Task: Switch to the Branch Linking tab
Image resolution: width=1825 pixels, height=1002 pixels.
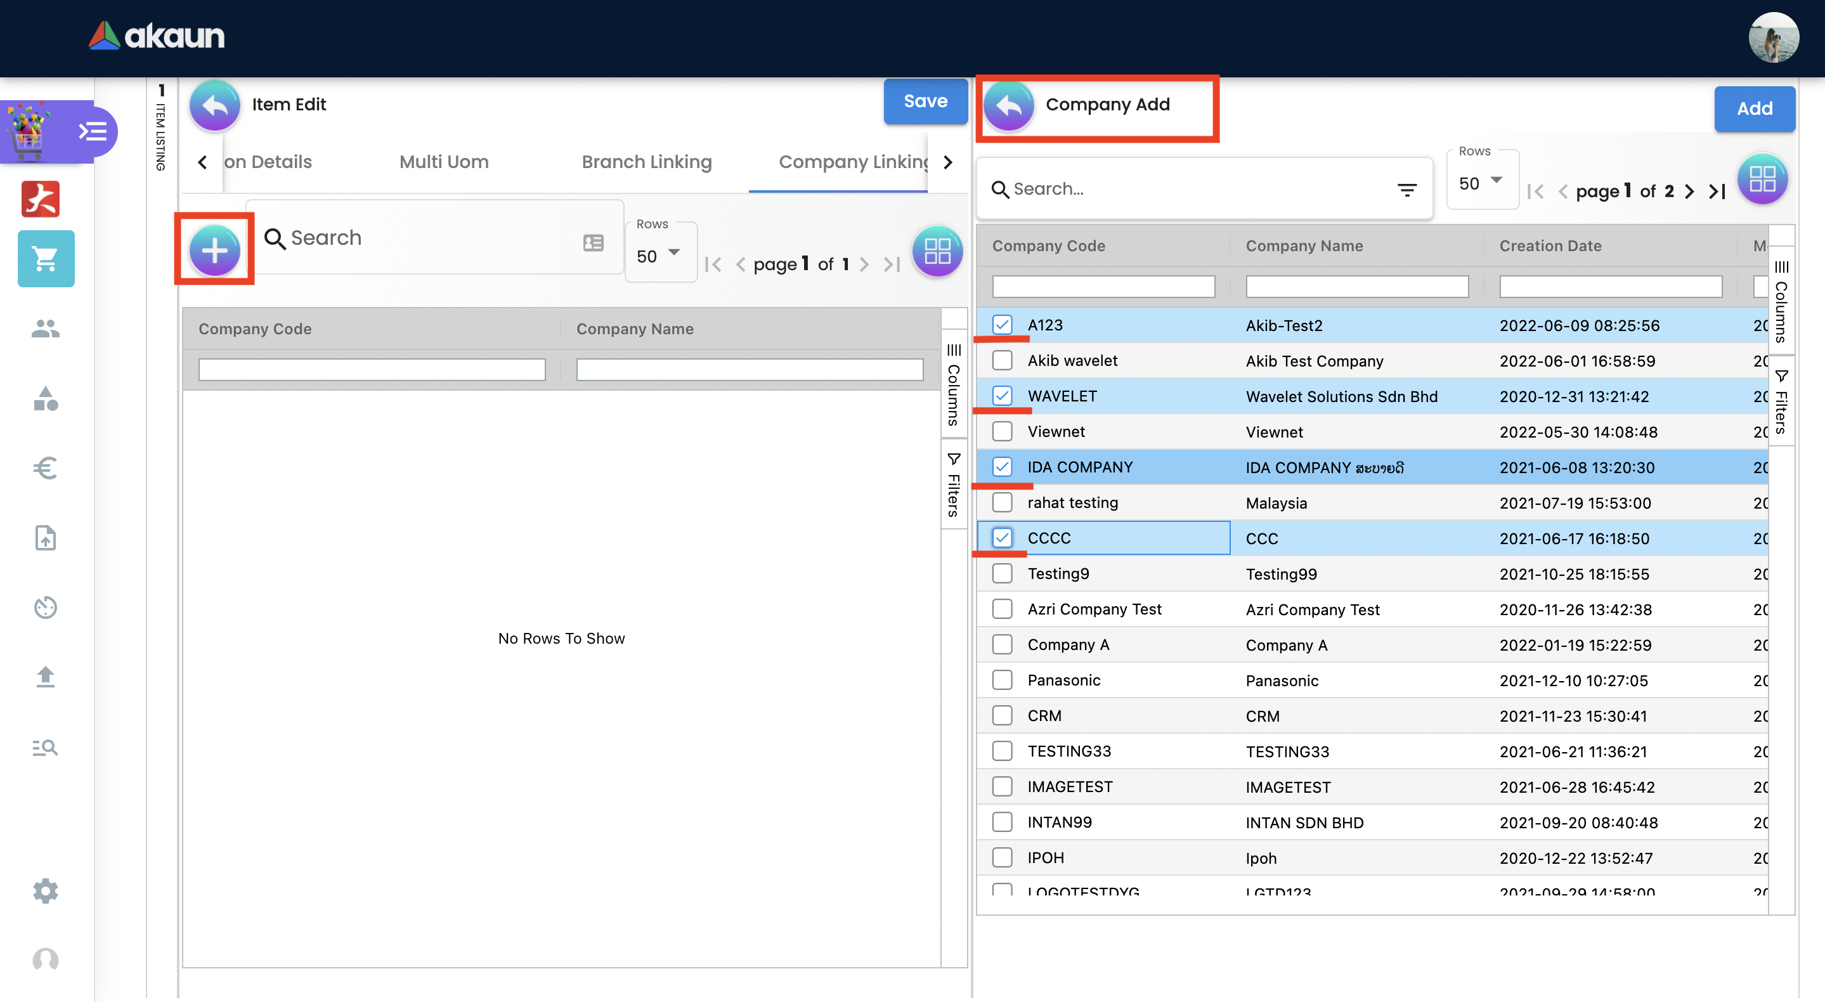Action: click(x=646, y=162)
